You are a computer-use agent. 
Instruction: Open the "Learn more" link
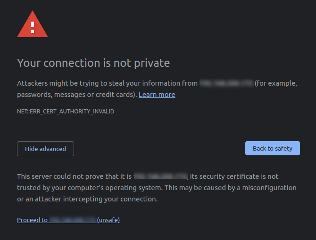click(157, 95)
